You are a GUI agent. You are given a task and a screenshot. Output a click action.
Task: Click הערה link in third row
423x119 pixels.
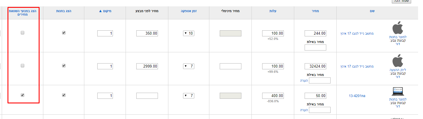304,110
